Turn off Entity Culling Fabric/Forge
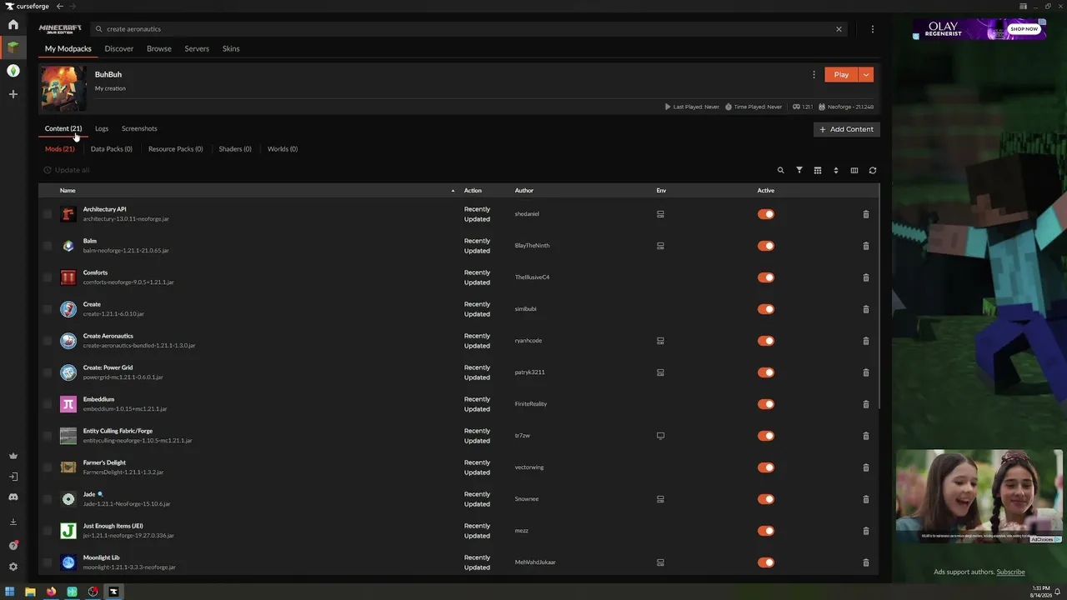Image resolution: width=1067 pixels, height=600 pixels. [x=766, y=436]
